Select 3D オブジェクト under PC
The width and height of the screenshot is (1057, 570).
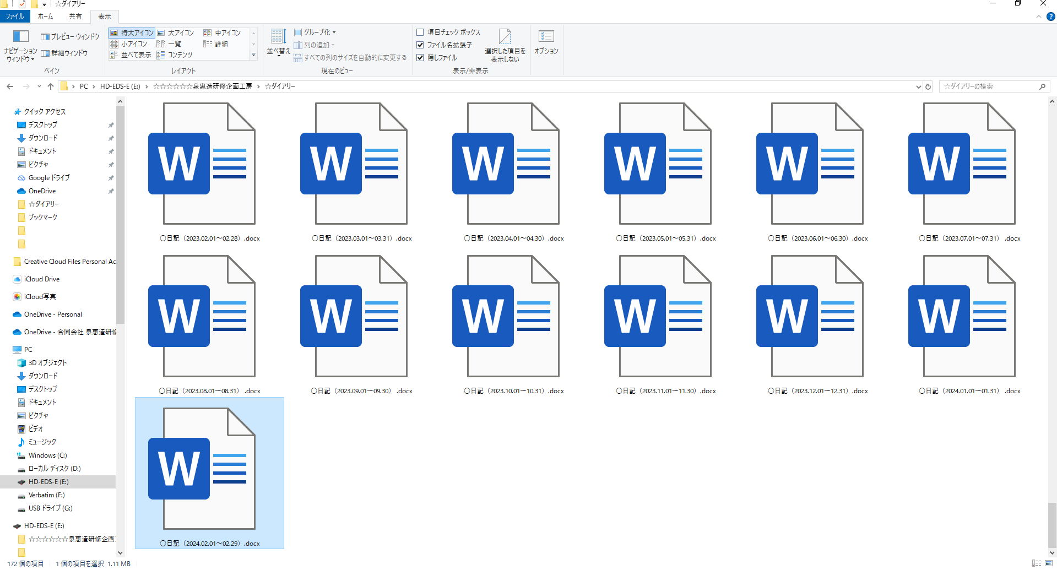47,363
